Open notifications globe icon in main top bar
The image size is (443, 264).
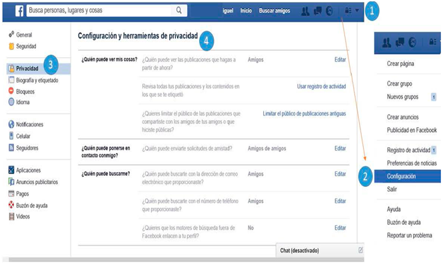(x=329, y=11)
